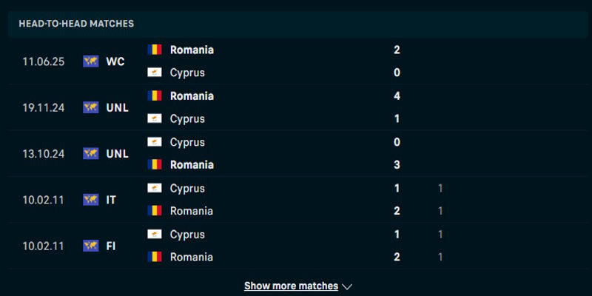Click Romania's score of 4 in the 19.11.24 match

coord(397,95)
